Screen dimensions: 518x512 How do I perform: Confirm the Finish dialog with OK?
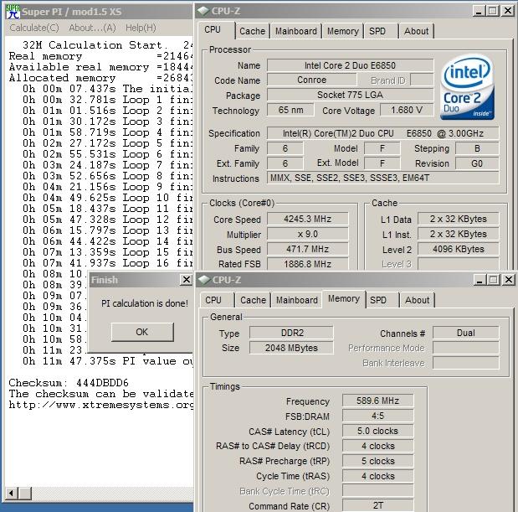pyautogui.click(x=142, y=332)
